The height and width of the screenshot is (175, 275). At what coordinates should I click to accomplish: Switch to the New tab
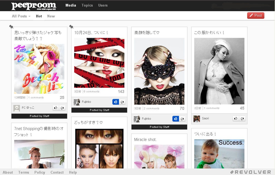point(51,16)
